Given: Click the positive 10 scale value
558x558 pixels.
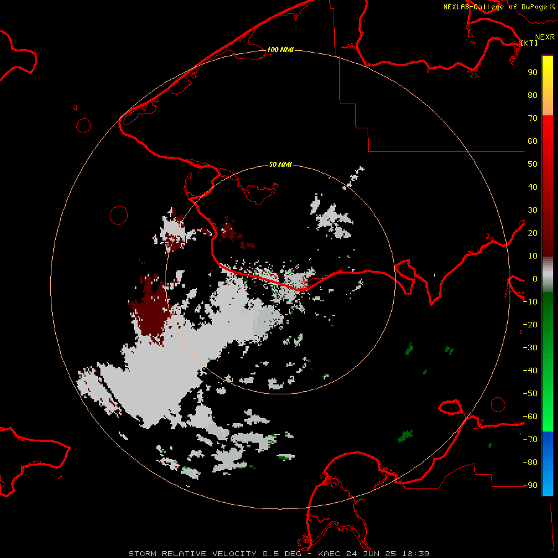Looking at the screenshot, I should [x=533, y=256].
